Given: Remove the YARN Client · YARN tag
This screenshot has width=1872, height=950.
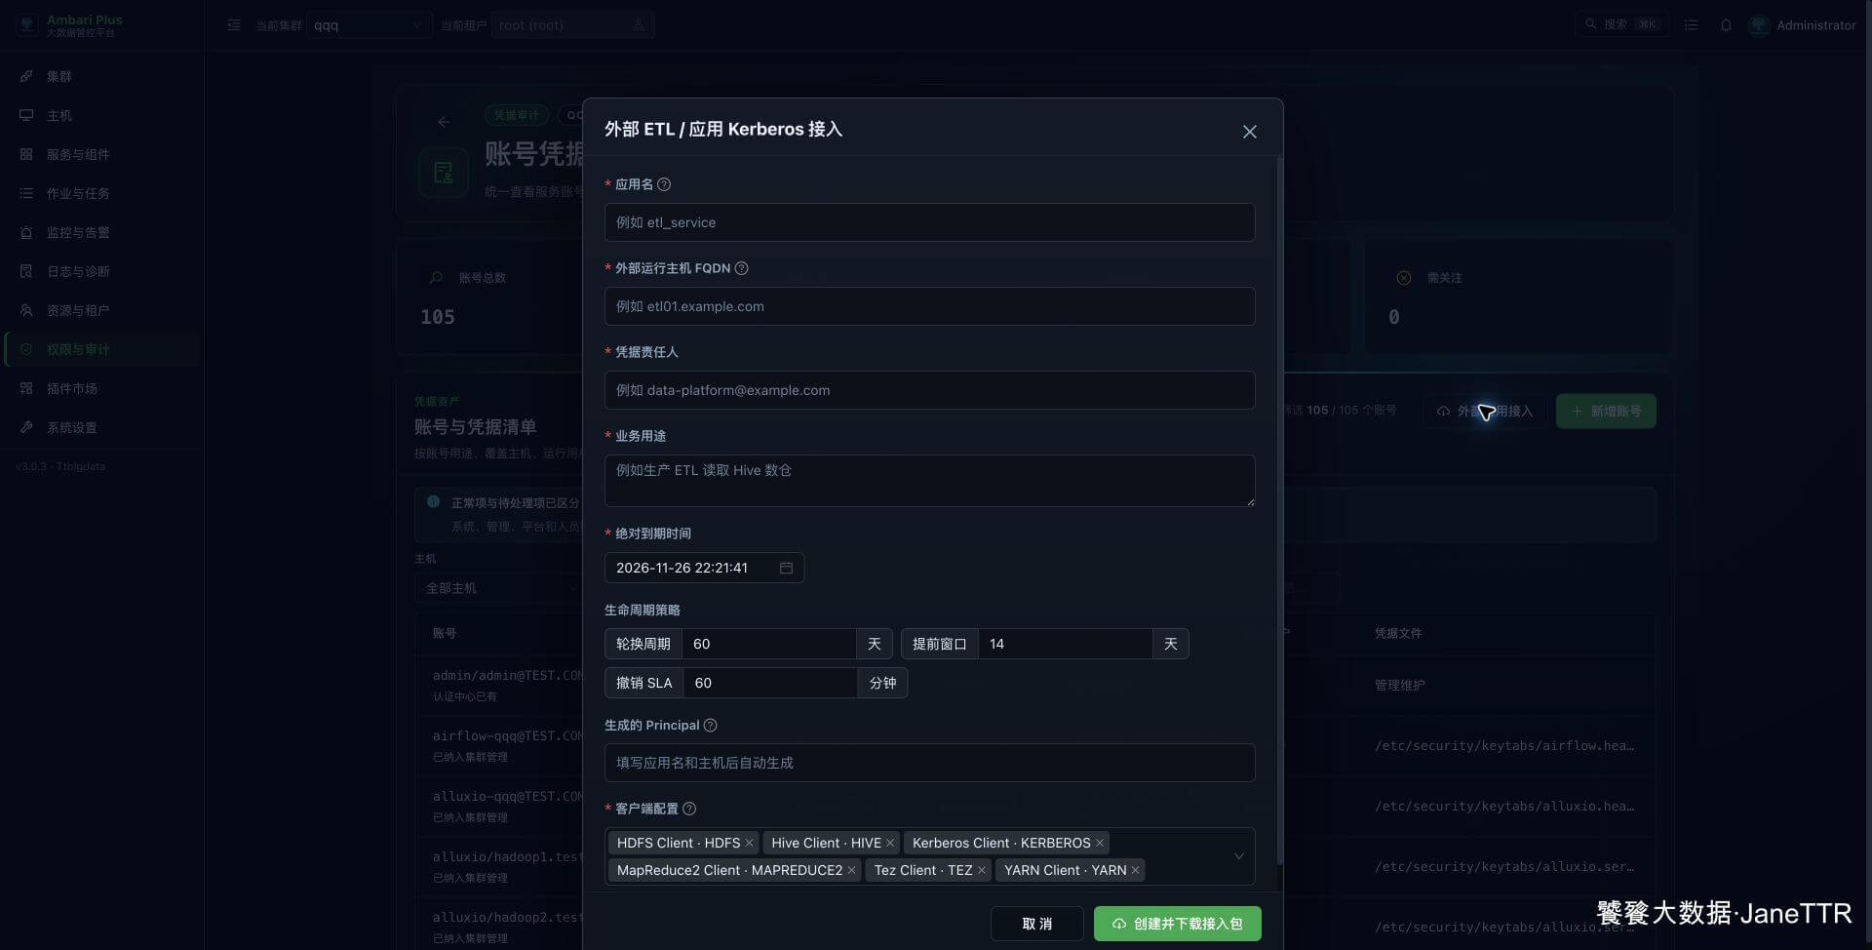Looking at the screenshot, I should [x=1135, y=870].
